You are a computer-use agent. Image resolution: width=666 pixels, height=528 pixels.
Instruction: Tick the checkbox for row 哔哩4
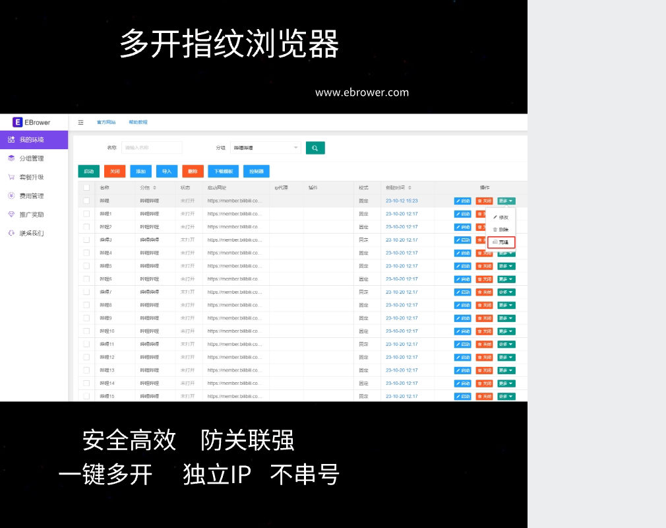86,253
